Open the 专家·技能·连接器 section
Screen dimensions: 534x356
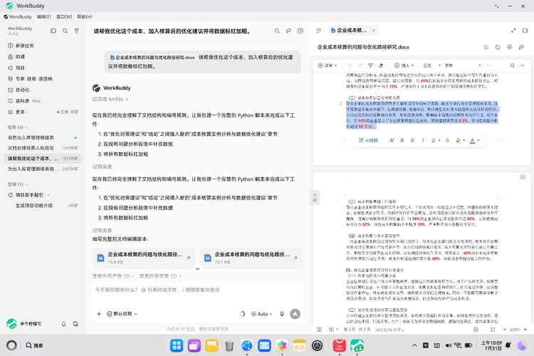[x=31, y=79]
